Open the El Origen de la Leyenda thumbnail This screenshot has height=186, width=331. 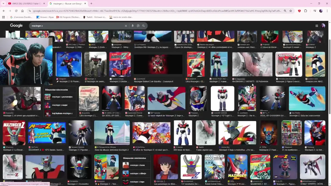[47, 133]
